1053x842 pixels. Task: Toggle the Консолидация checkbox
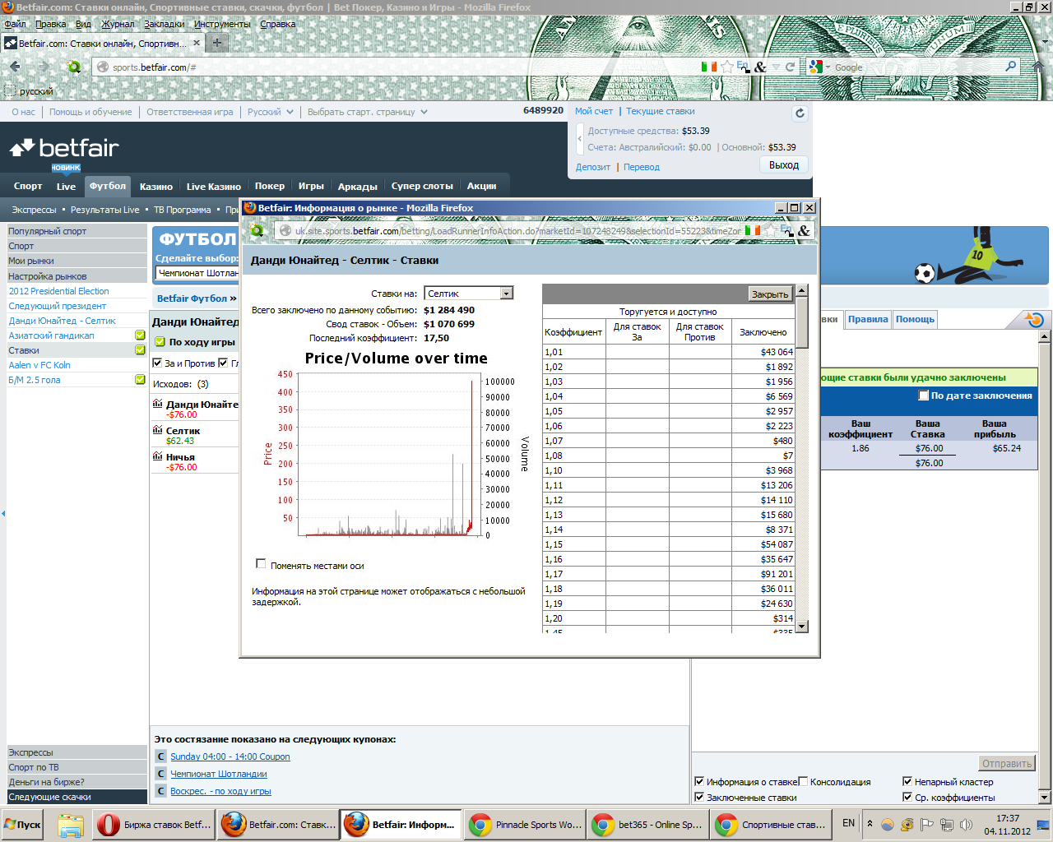803,781
